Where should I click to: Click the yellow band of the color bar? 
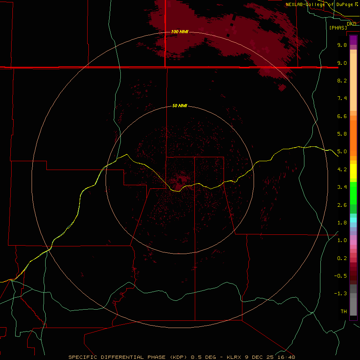[x=353, y=171]
